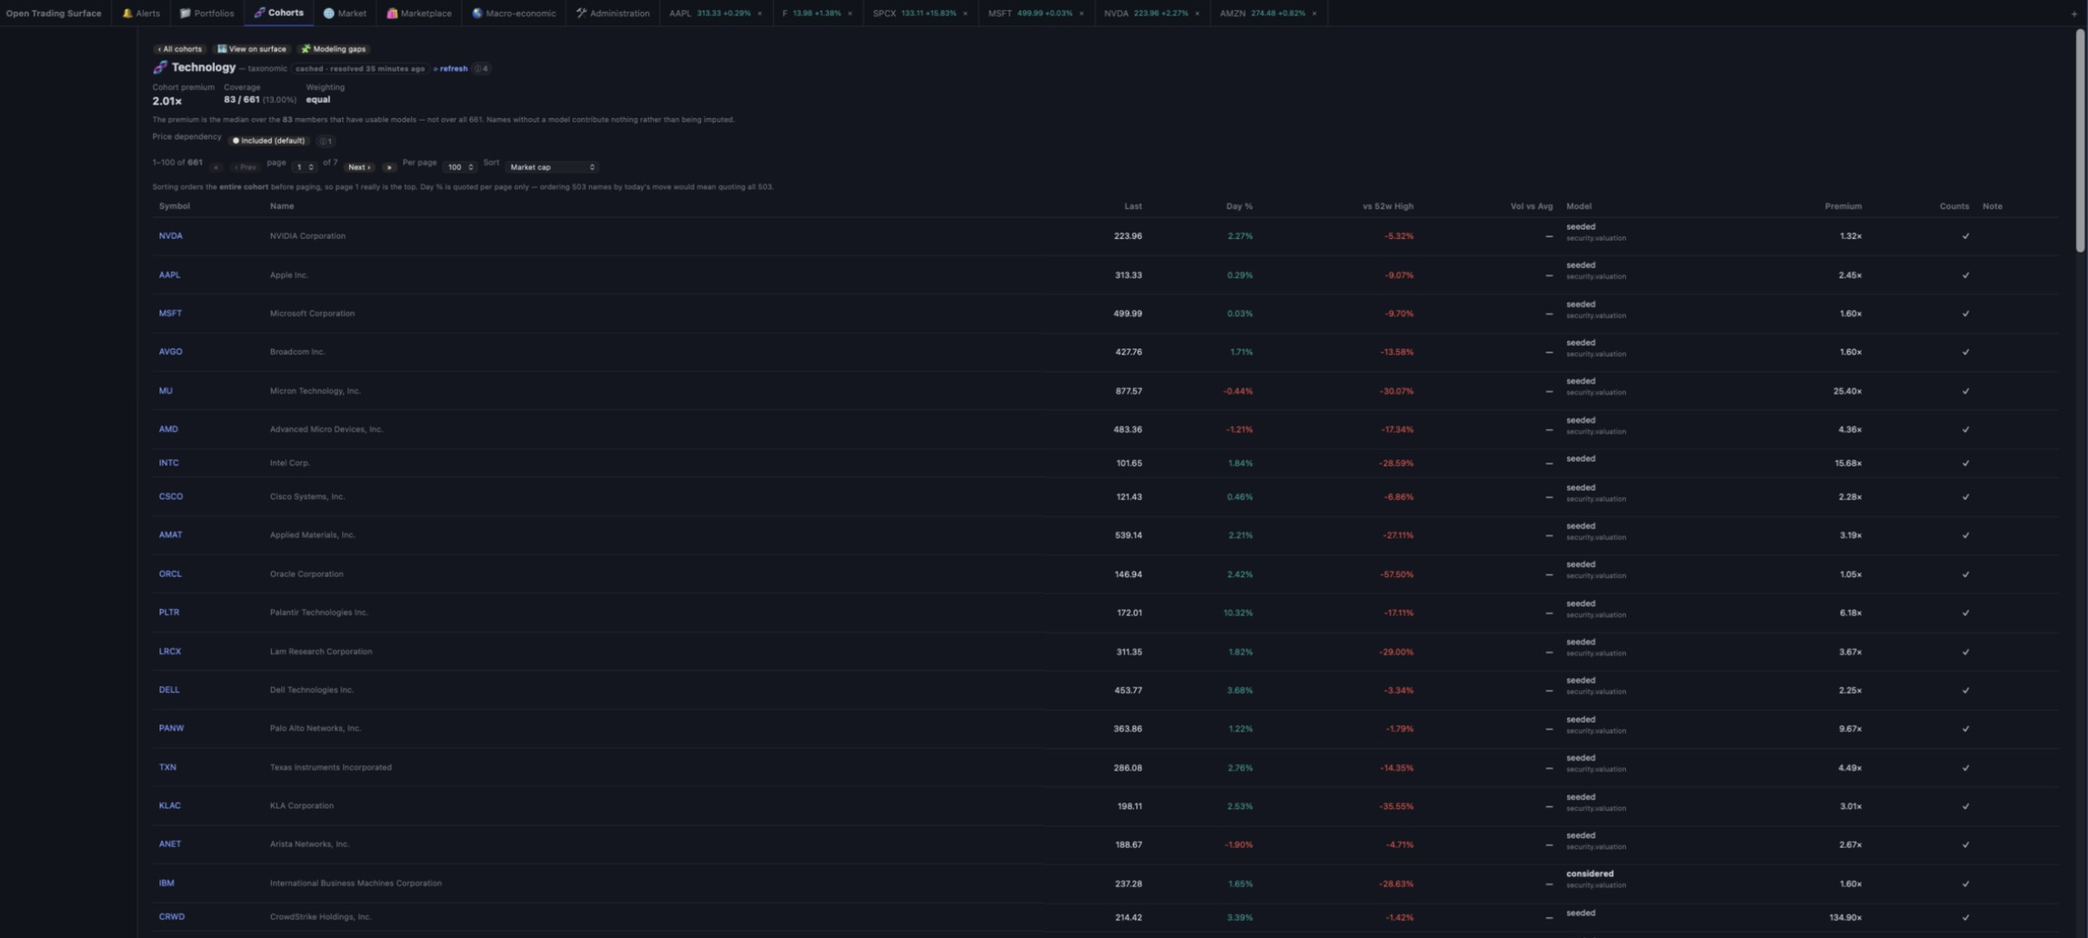Click the Day % column header

pos(1239,206)
